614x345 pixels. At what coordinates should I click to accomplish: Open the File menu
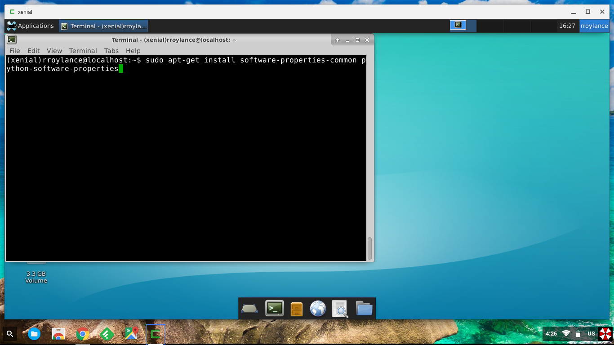coord(14,51)
